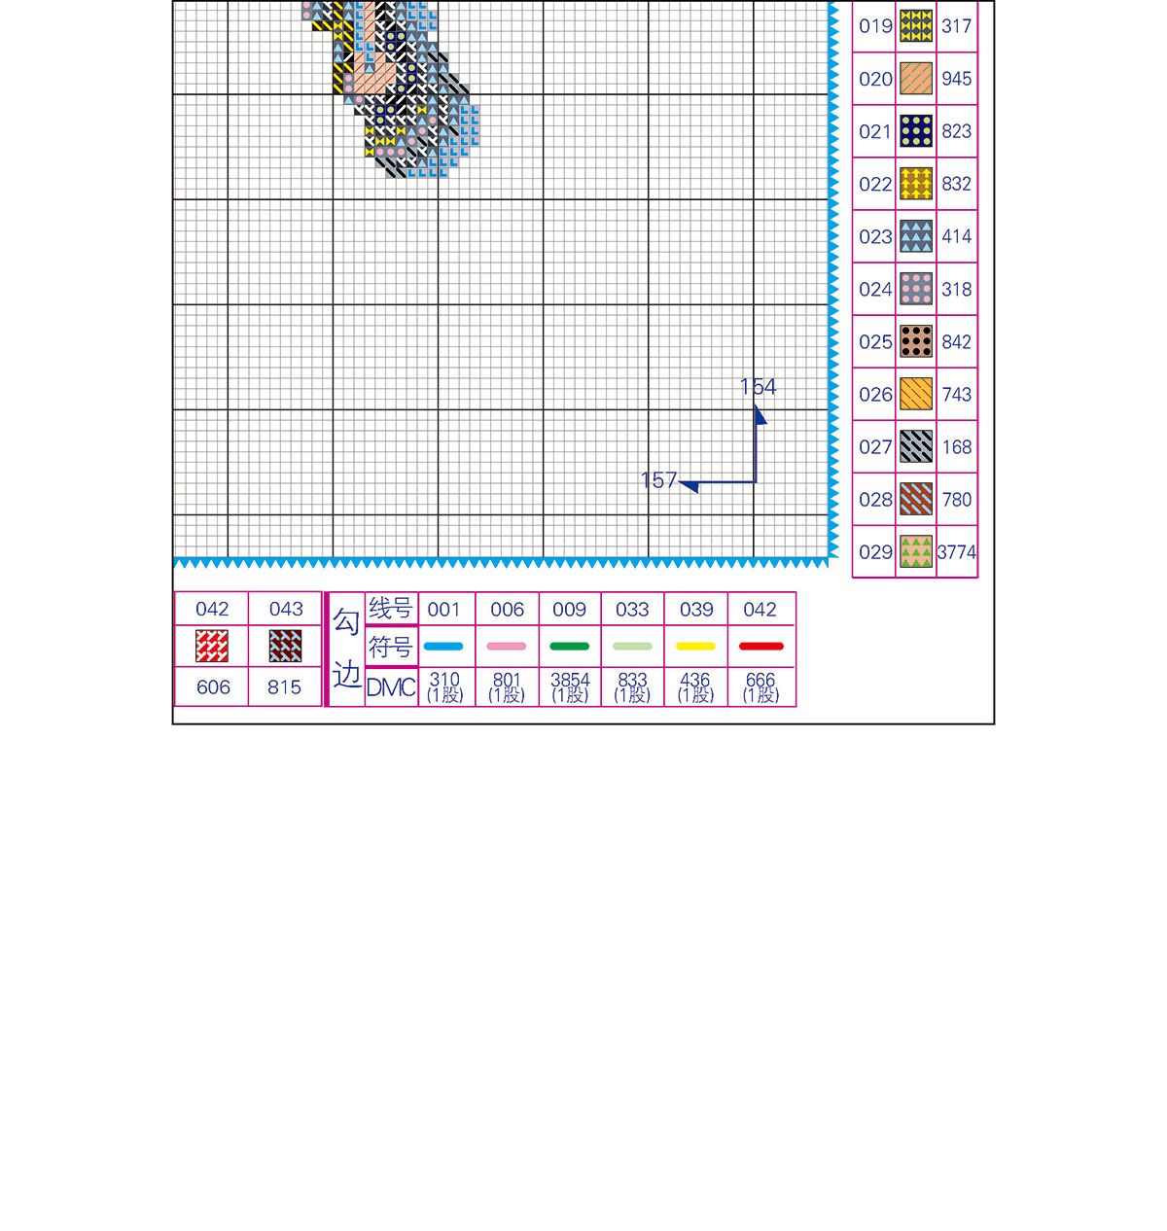Click the blue backstitch line for 001

pos(443,646)
